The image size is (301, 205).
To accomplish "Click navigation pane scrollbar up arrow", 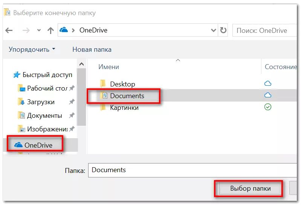I will click(x=81, y=64).
